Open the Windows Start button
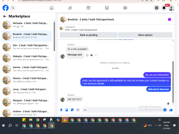The height and width of the screenshot is (134, 179). coord(3,125)
